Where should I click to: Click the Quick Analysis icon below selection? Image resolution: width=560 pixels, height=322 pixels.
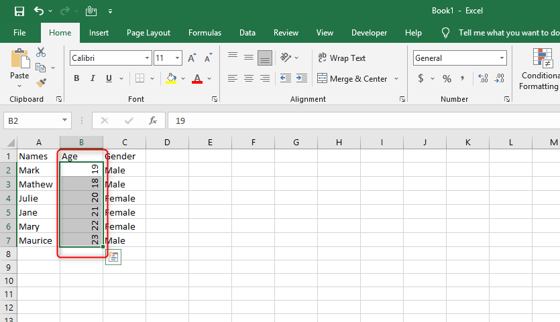[113, 257]
